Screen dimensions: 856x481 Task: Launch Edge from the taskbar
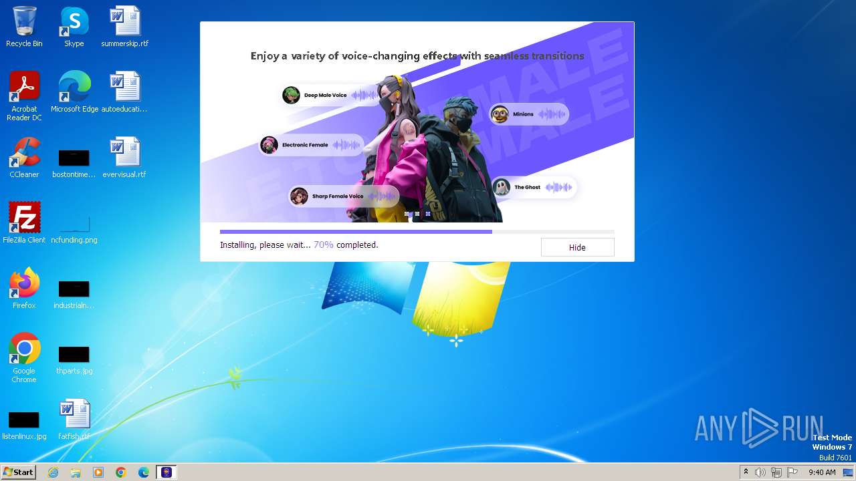(x=144, y=472)
